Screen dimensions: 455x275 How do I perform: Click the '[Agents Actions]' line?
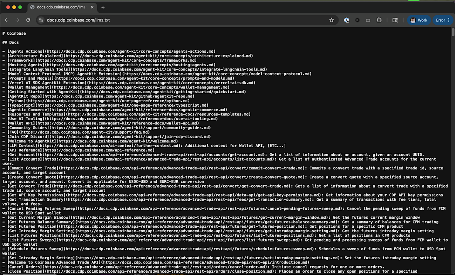click(x=109, y=51)
